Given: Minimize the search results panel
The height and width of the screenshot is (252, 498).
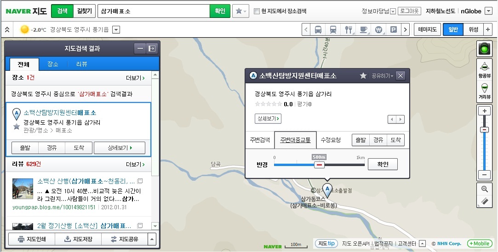Looking at the screenshot, I should [x=140, y=48].
